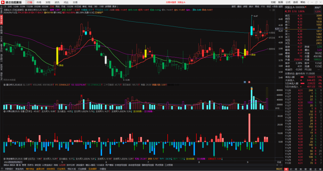Click the icon at left of bottom status bar
The height and width of the screenshot is (171, 323).
coord(2,169)
